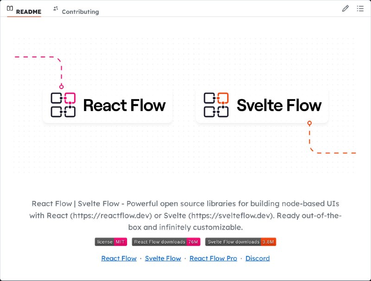This screenshot has height=281, width=371.
Task: Click the Svelte Flow title text
Action: 279,105
